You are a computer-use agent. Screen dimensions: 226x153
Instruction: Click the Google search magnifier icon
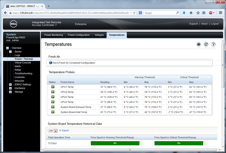pyautogui.click(x=178, y=13)
